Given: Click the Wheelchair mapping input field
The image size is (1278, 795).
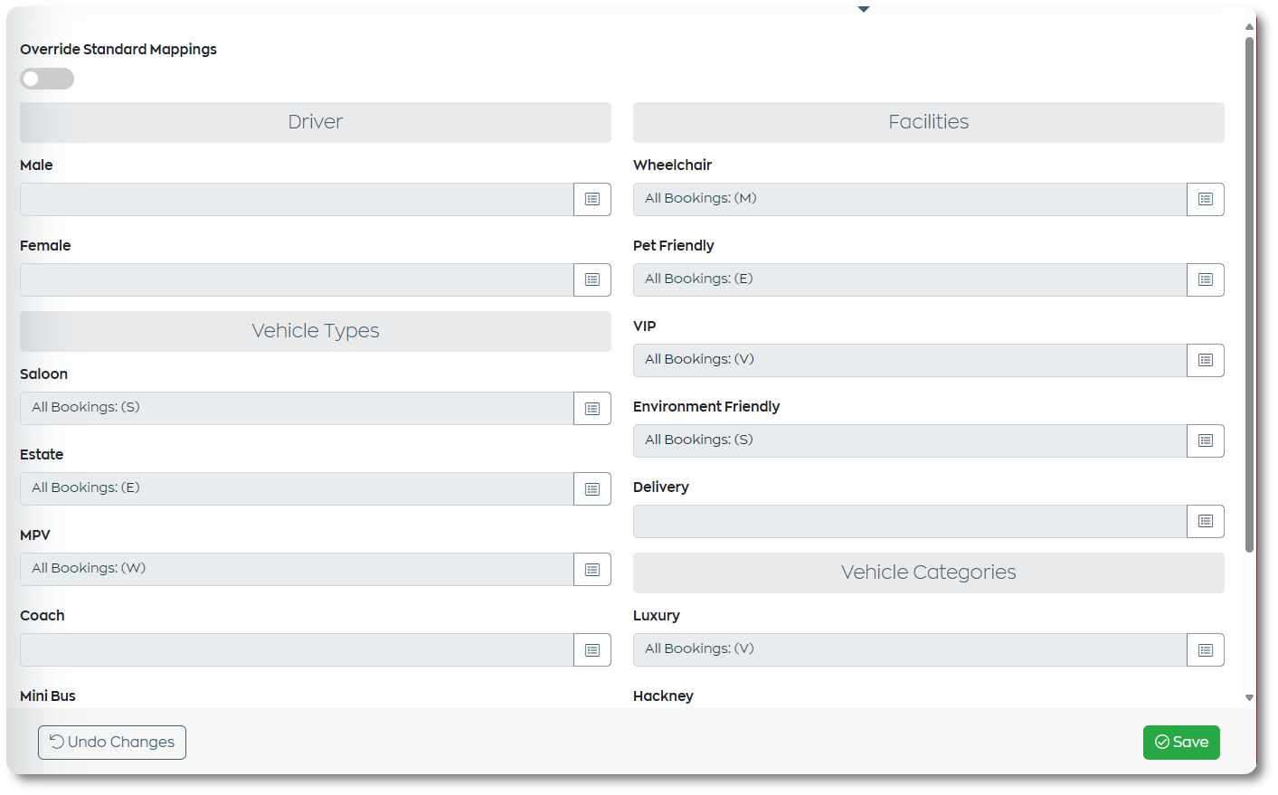Looking at the screenshot, I should (910, 199).
